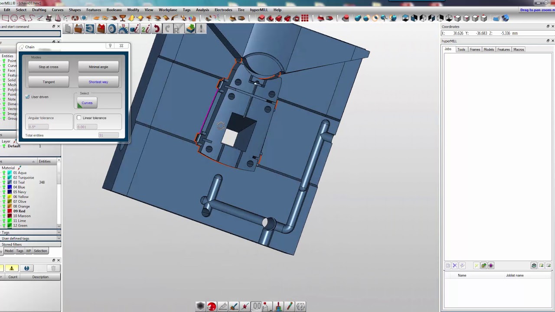Click the Shortest way button
555x312 pixels.
(x=98, y=82)
